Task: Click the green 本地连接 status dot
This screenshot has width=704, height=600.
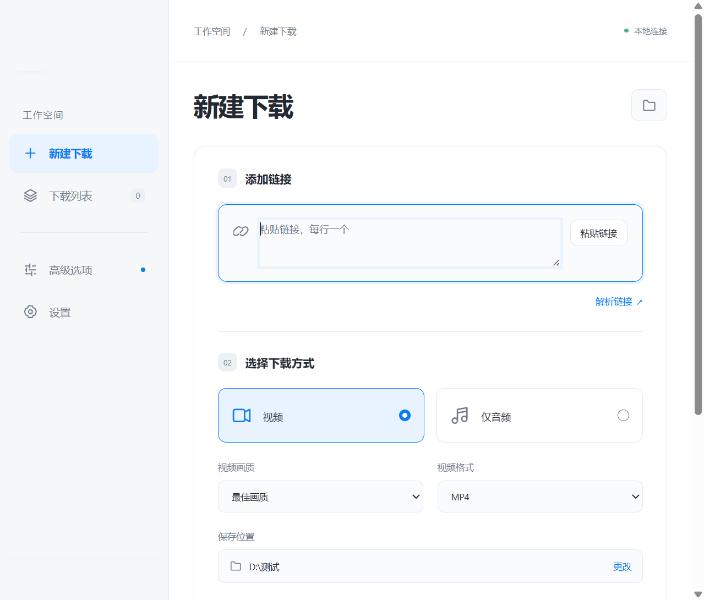Action: point(626,31)
